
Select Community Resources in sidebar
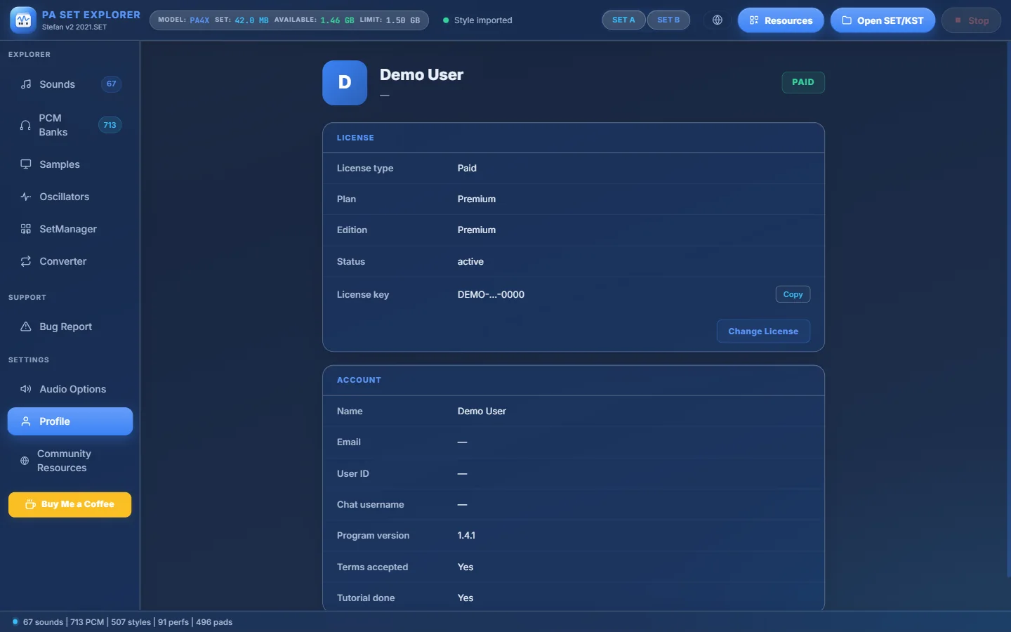[x=70, y=461]
